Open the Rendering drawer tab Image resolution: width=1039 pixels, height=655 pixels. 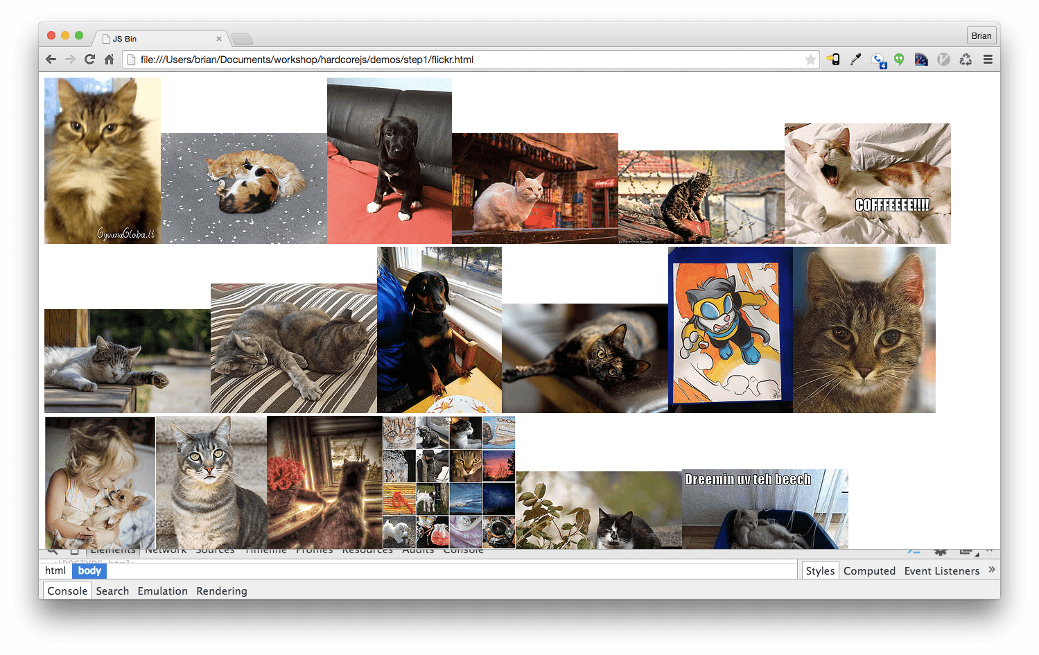click(x=221, y=591)
